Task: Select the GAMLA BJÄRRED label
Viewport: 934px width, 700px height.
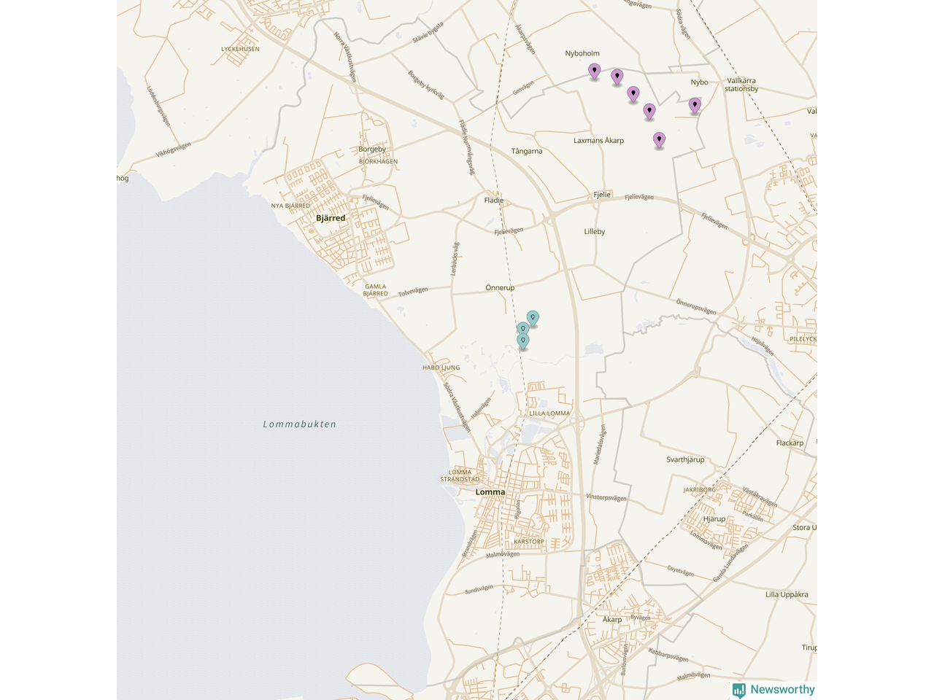Action: (376, 290)
